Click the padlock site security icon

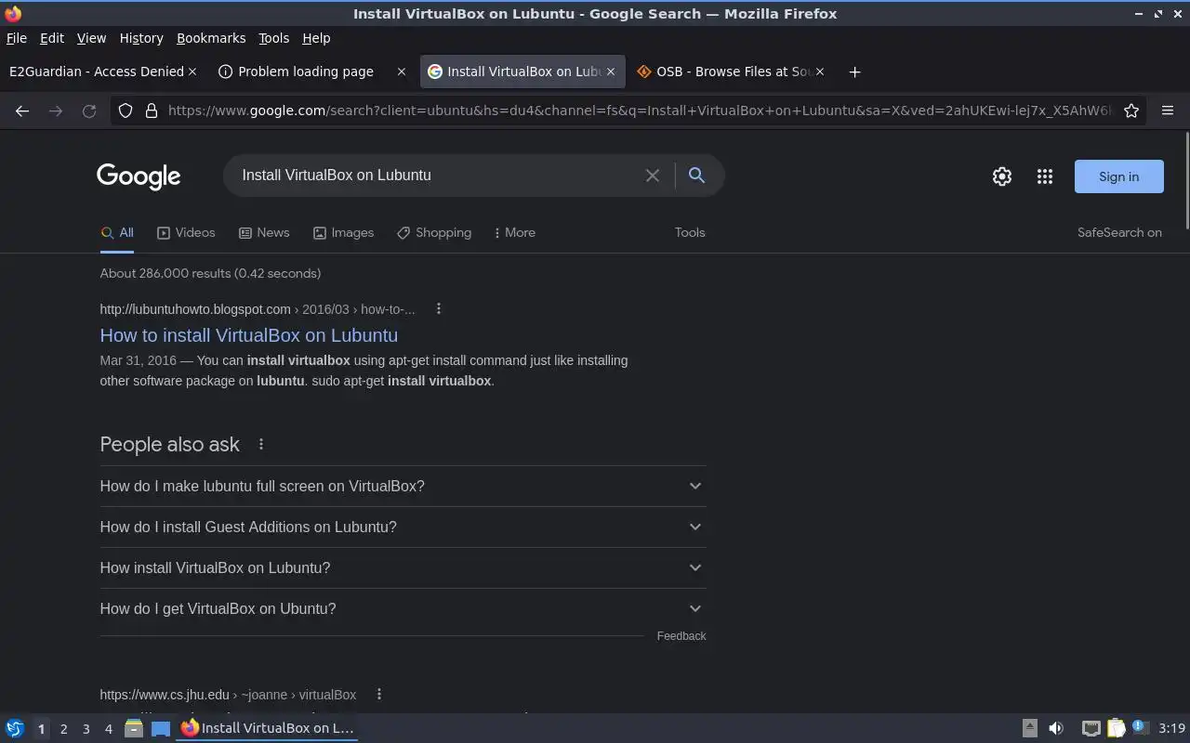(152, 111)
